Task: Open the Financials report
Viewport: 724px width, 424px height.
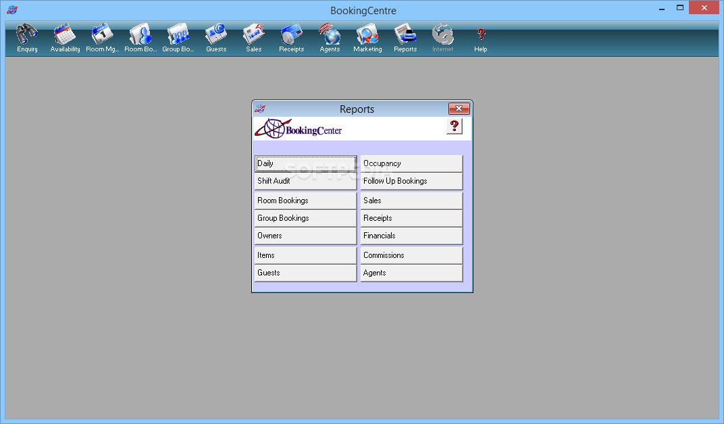Action: (x=411, y=236)
